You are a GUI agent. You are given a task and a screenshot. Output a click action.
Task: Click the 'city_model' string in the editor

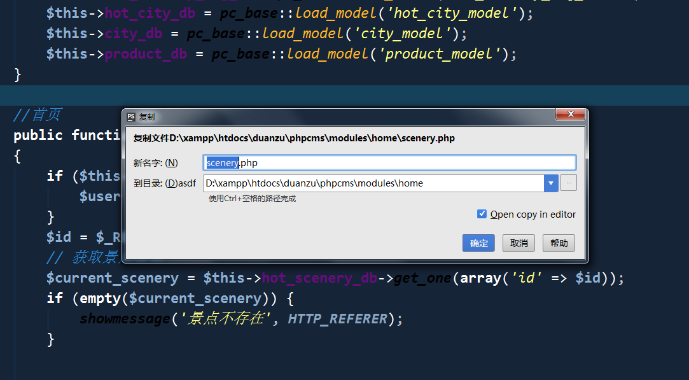pos(402,34)
